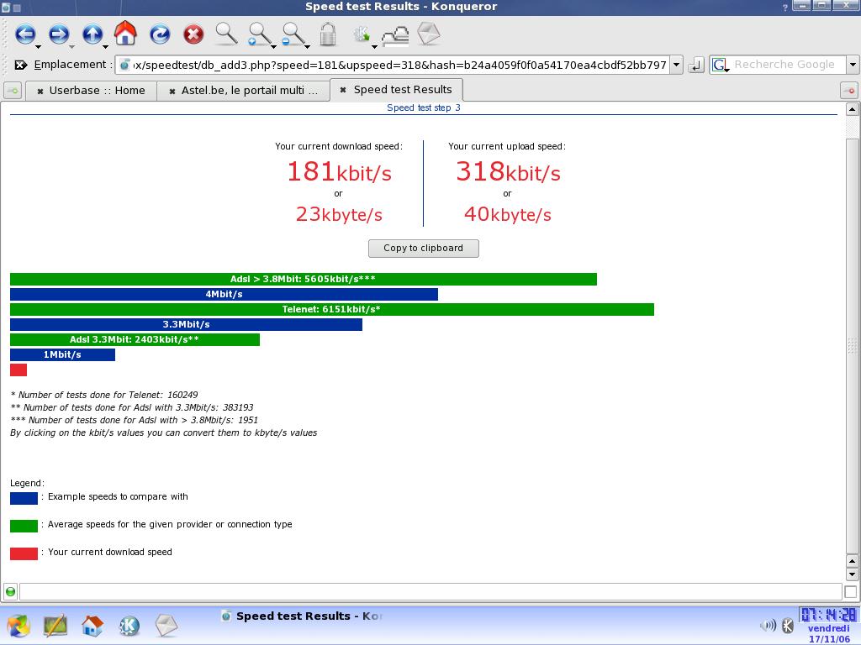Open the search engine selector Google icon
This screenshot has width=861, height=645.
pyautogui.click(x=720, y=65)
